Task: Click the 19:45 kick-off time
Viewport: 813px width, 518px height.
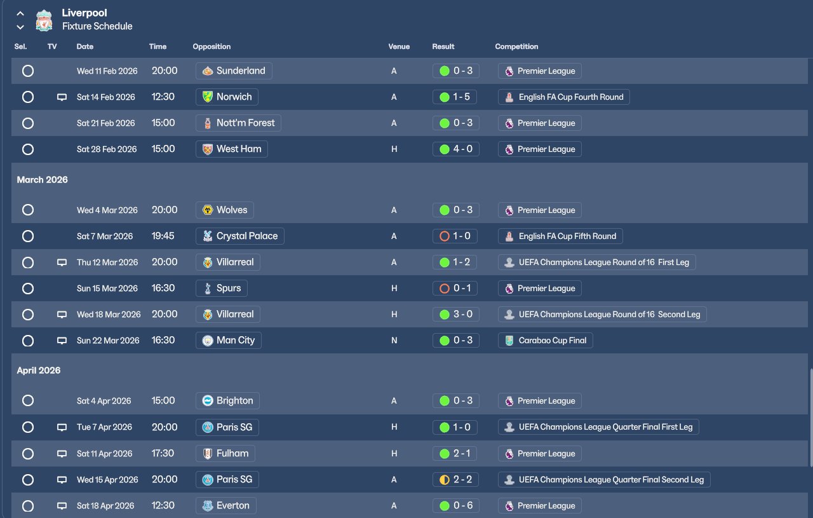Action: (163, 236)
